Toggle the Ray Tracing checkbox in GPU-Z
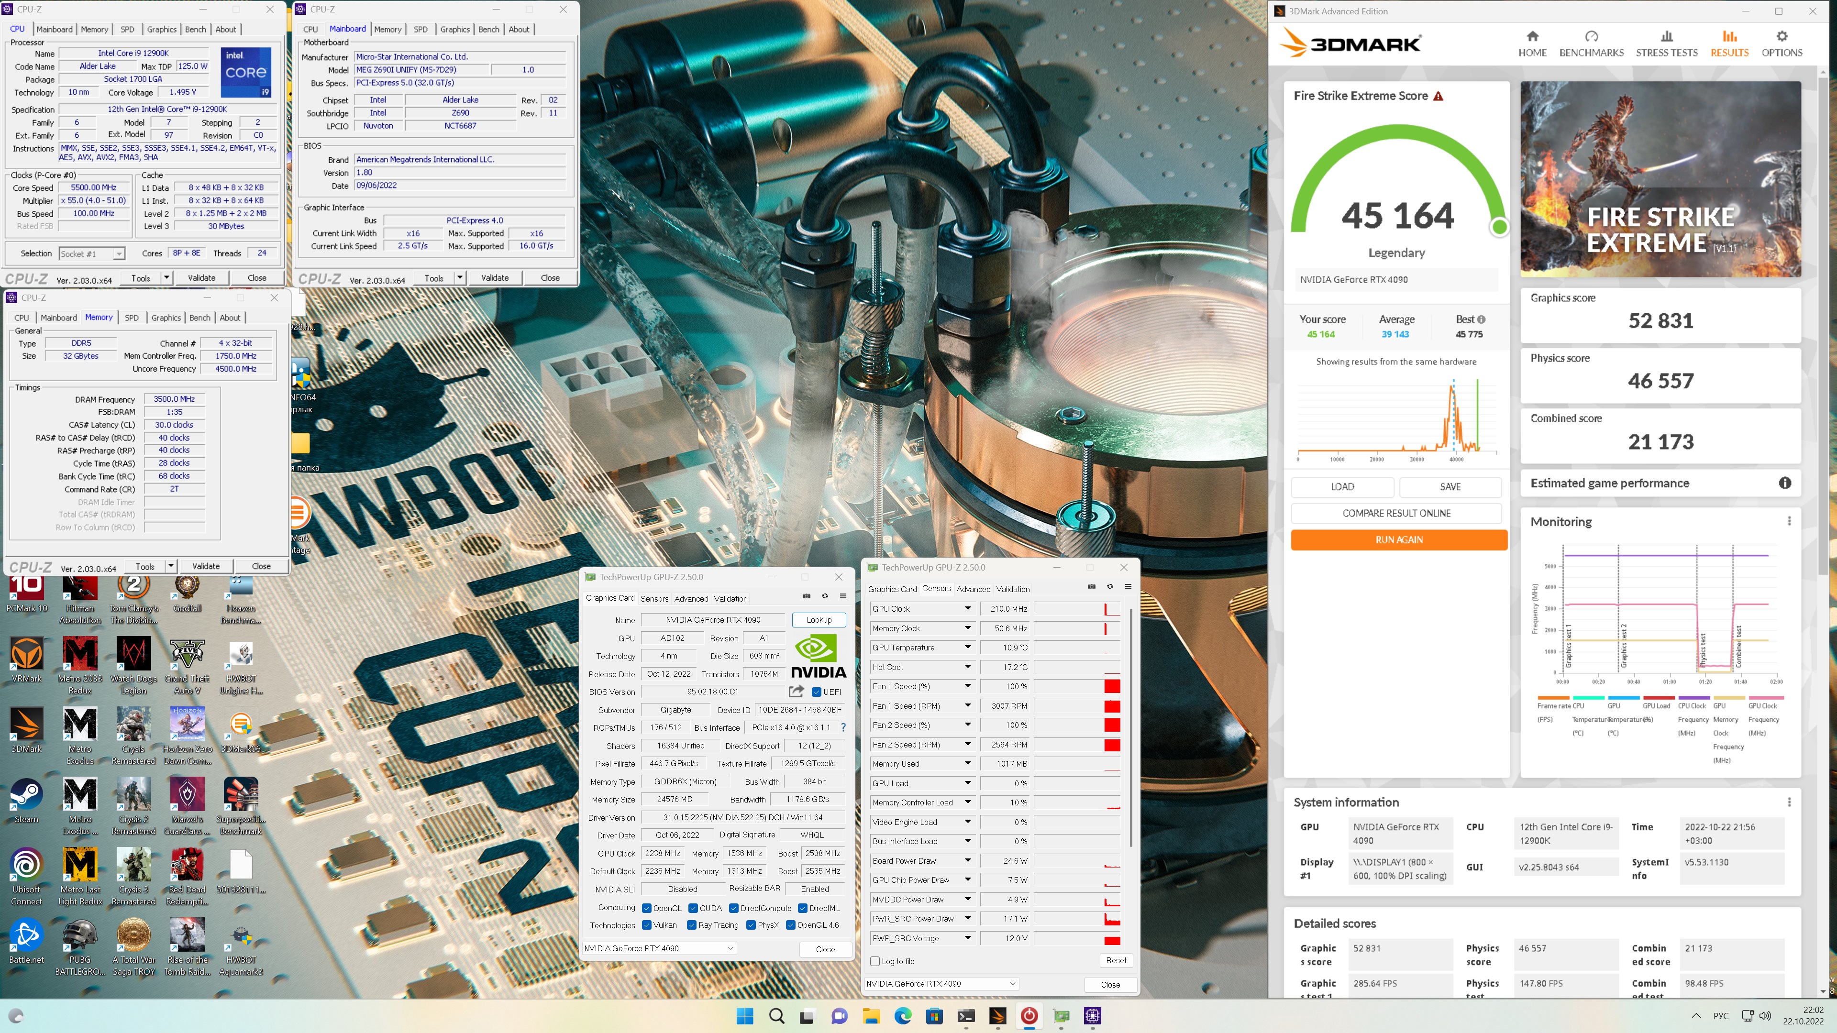Image resolution: width=1837 pixels, height=1033 pixels. (x=691, y=925)
